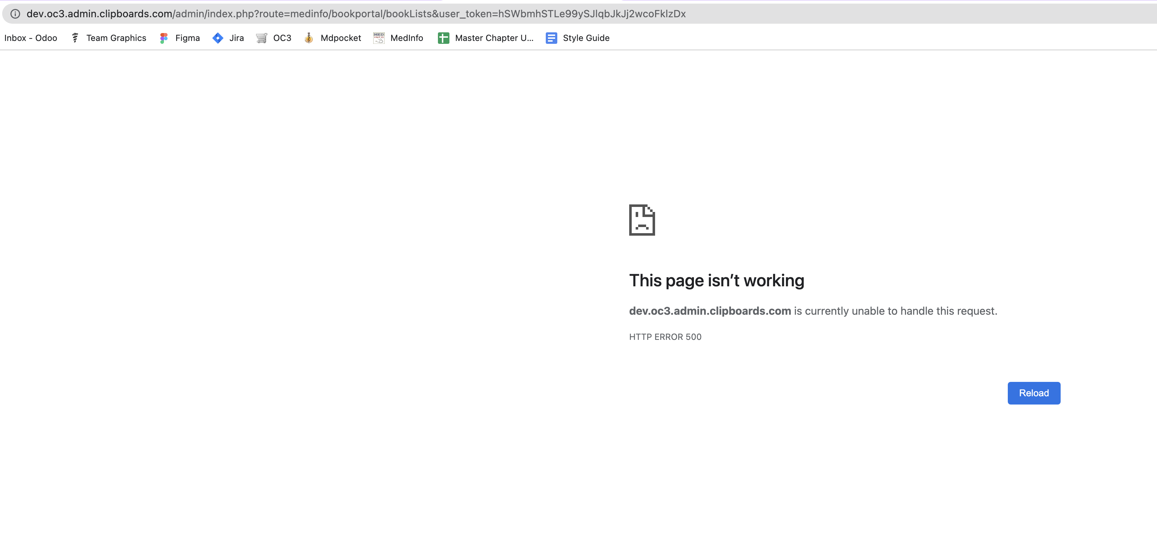Open the Figma bookmark label
Screen dimensions: 1157x559
(187, 38)
